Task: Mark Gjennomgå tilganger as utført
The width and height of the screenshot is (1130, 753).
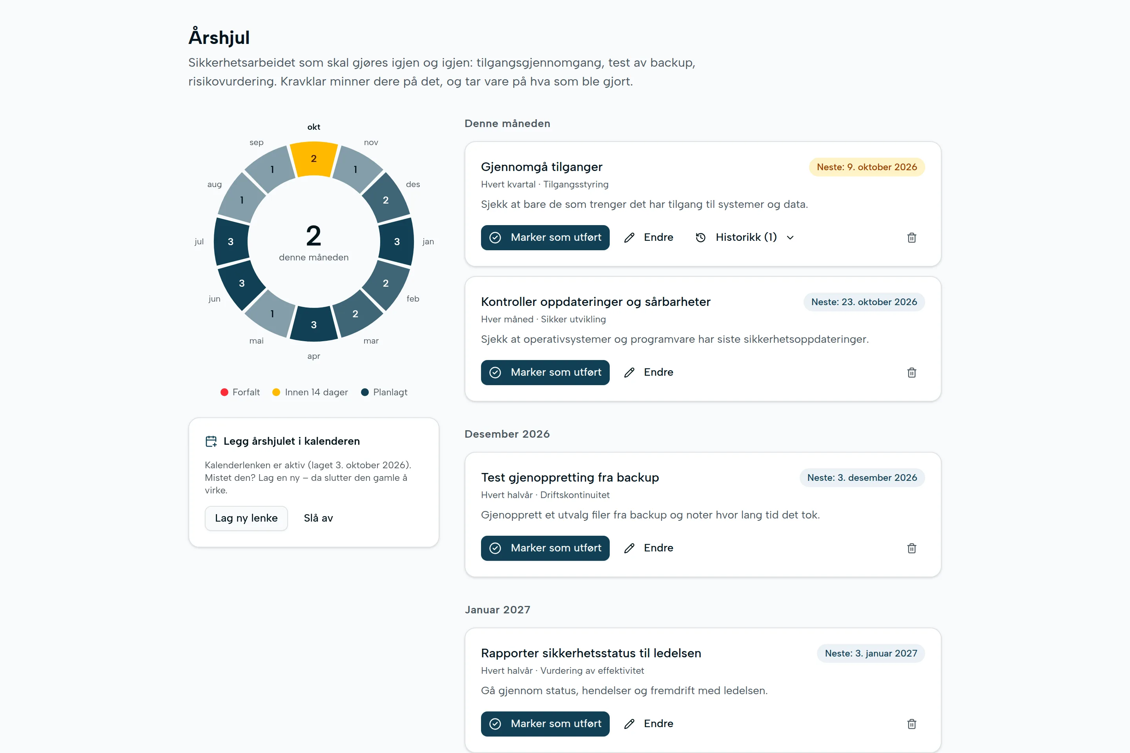Action: [545, 238]
